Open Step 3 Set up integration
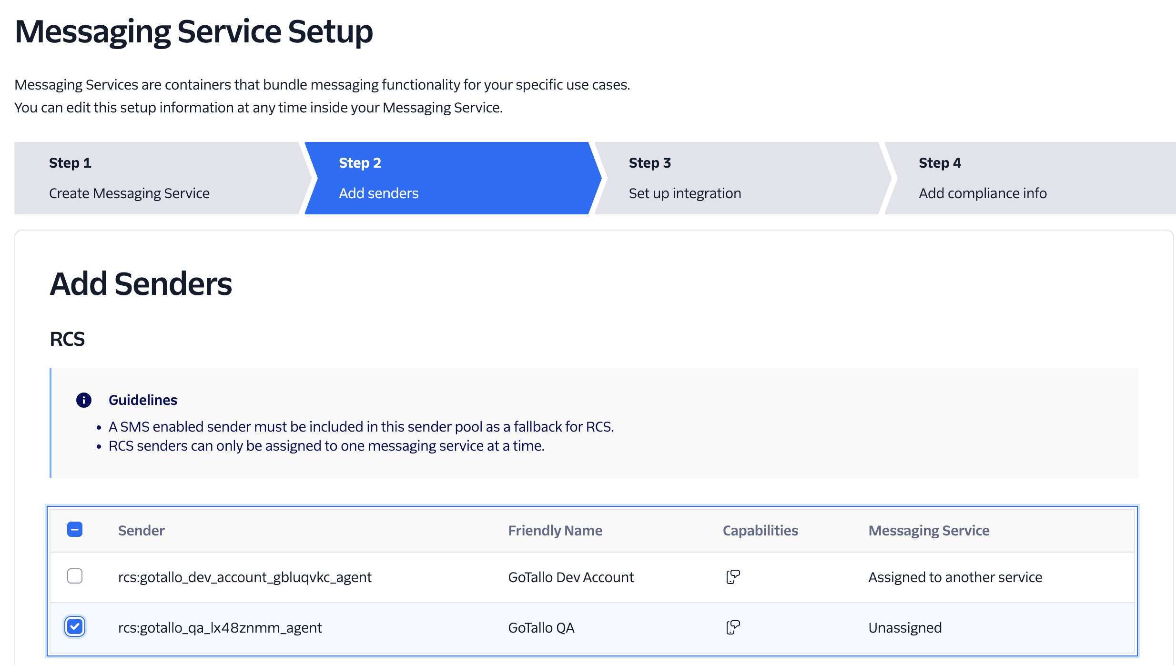The height and width of the screenshot is (665, 1176). pyautogui.click(x=738, y=178)
